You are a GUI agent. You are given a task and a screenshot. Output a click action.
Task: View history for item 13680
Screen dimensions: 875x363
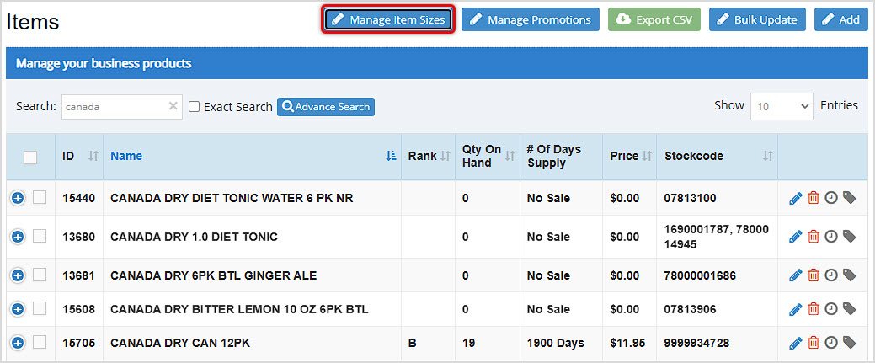[x=831, y=236]
